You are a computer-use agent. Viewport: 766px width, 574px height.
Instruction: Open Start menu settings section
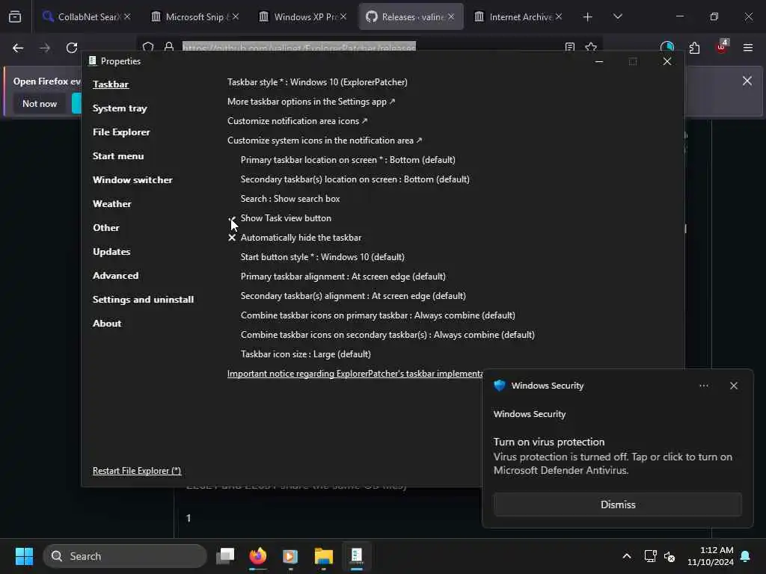pos(118,156)
